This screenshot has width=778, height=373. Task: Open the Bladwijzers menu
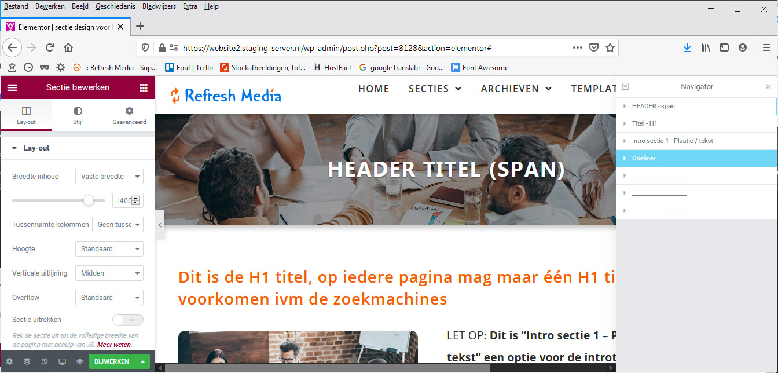click(x=159, y=6)
